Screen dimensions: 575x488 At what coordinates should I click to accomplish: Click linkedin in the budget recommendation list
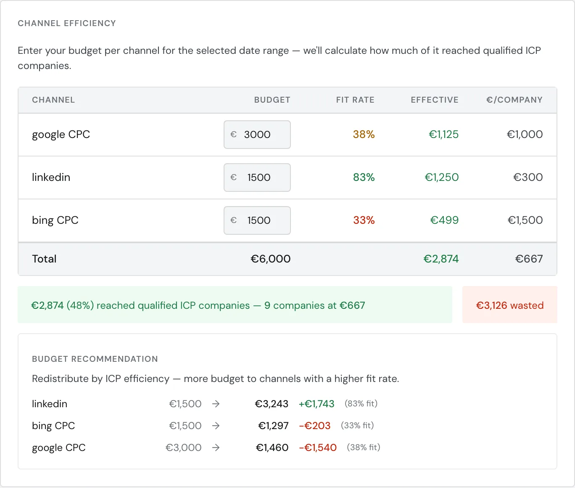pos(50,404)
